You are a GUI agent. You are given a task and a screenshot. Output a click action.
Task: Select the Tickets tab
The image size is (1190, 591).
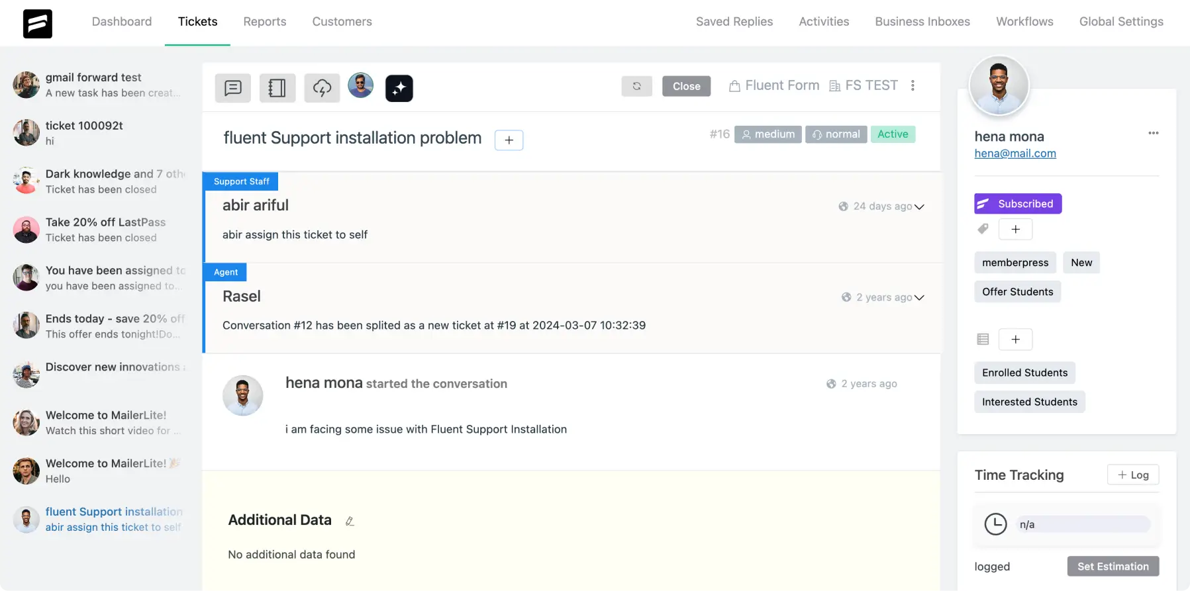197,22
